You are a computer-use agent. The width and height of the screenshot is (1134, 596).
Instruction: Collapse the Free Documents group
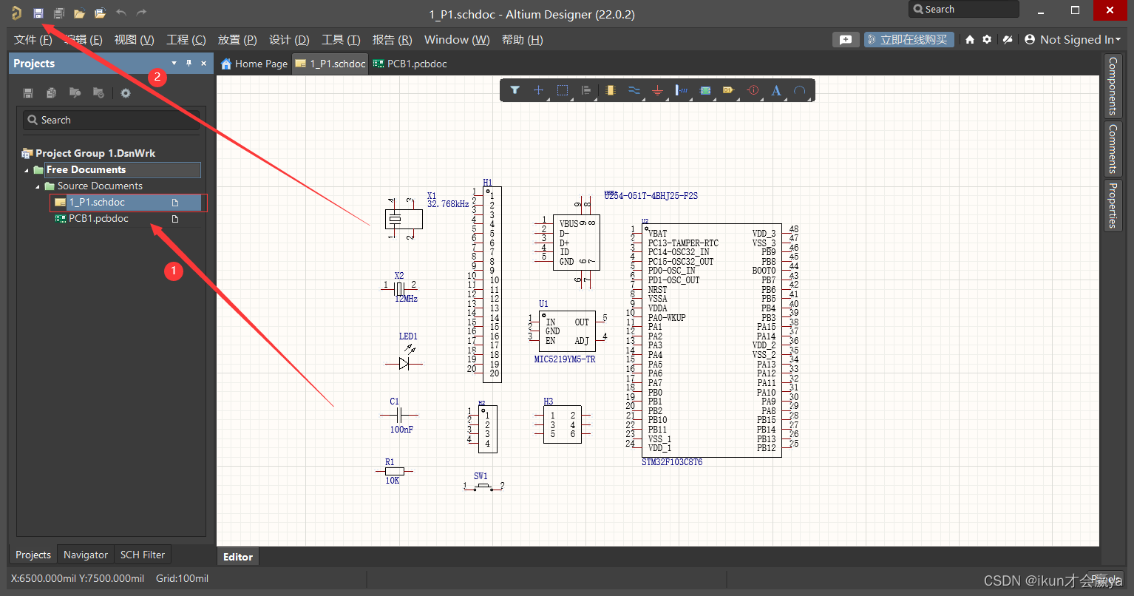(25, 169)
